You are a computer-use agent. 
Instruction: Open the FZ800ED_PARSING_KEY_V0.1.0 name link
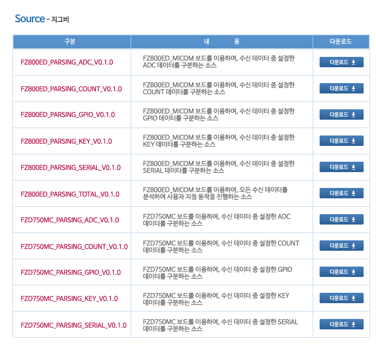66,141
